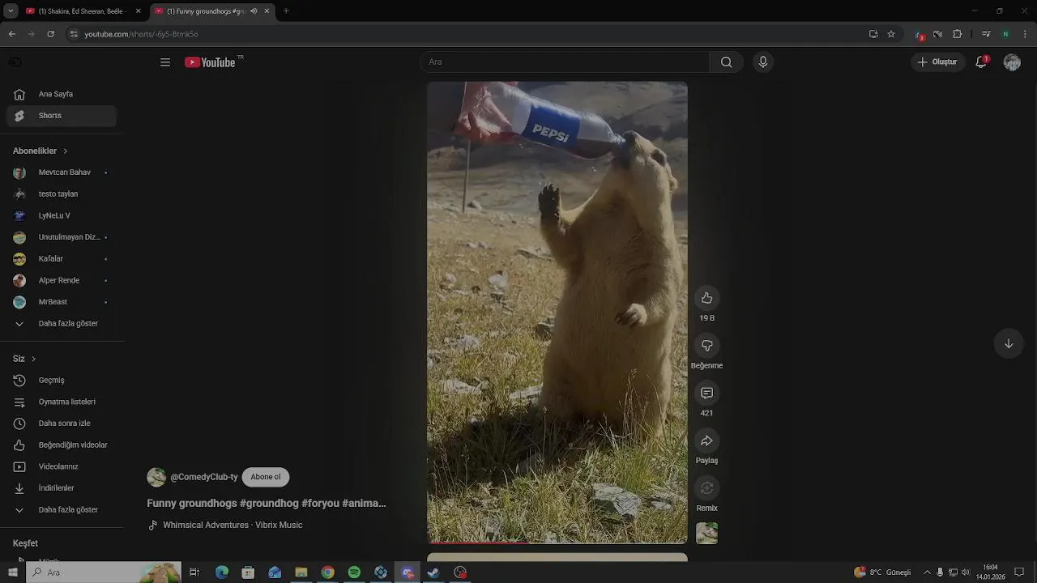Click the search magnifier button
Screen dimensions: 1037x583
point(727,62)
